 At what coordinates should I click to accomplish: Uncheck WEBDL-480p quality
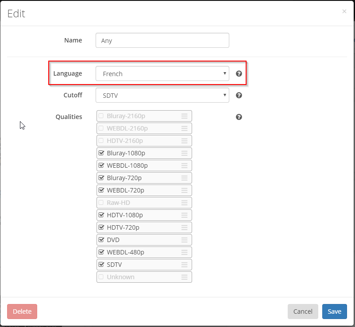point(101,252)
